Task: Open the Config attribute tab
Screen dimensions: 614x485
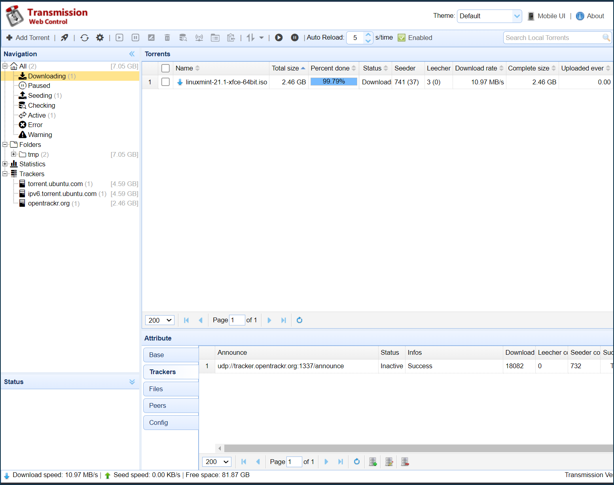Action: coord(171,422)
